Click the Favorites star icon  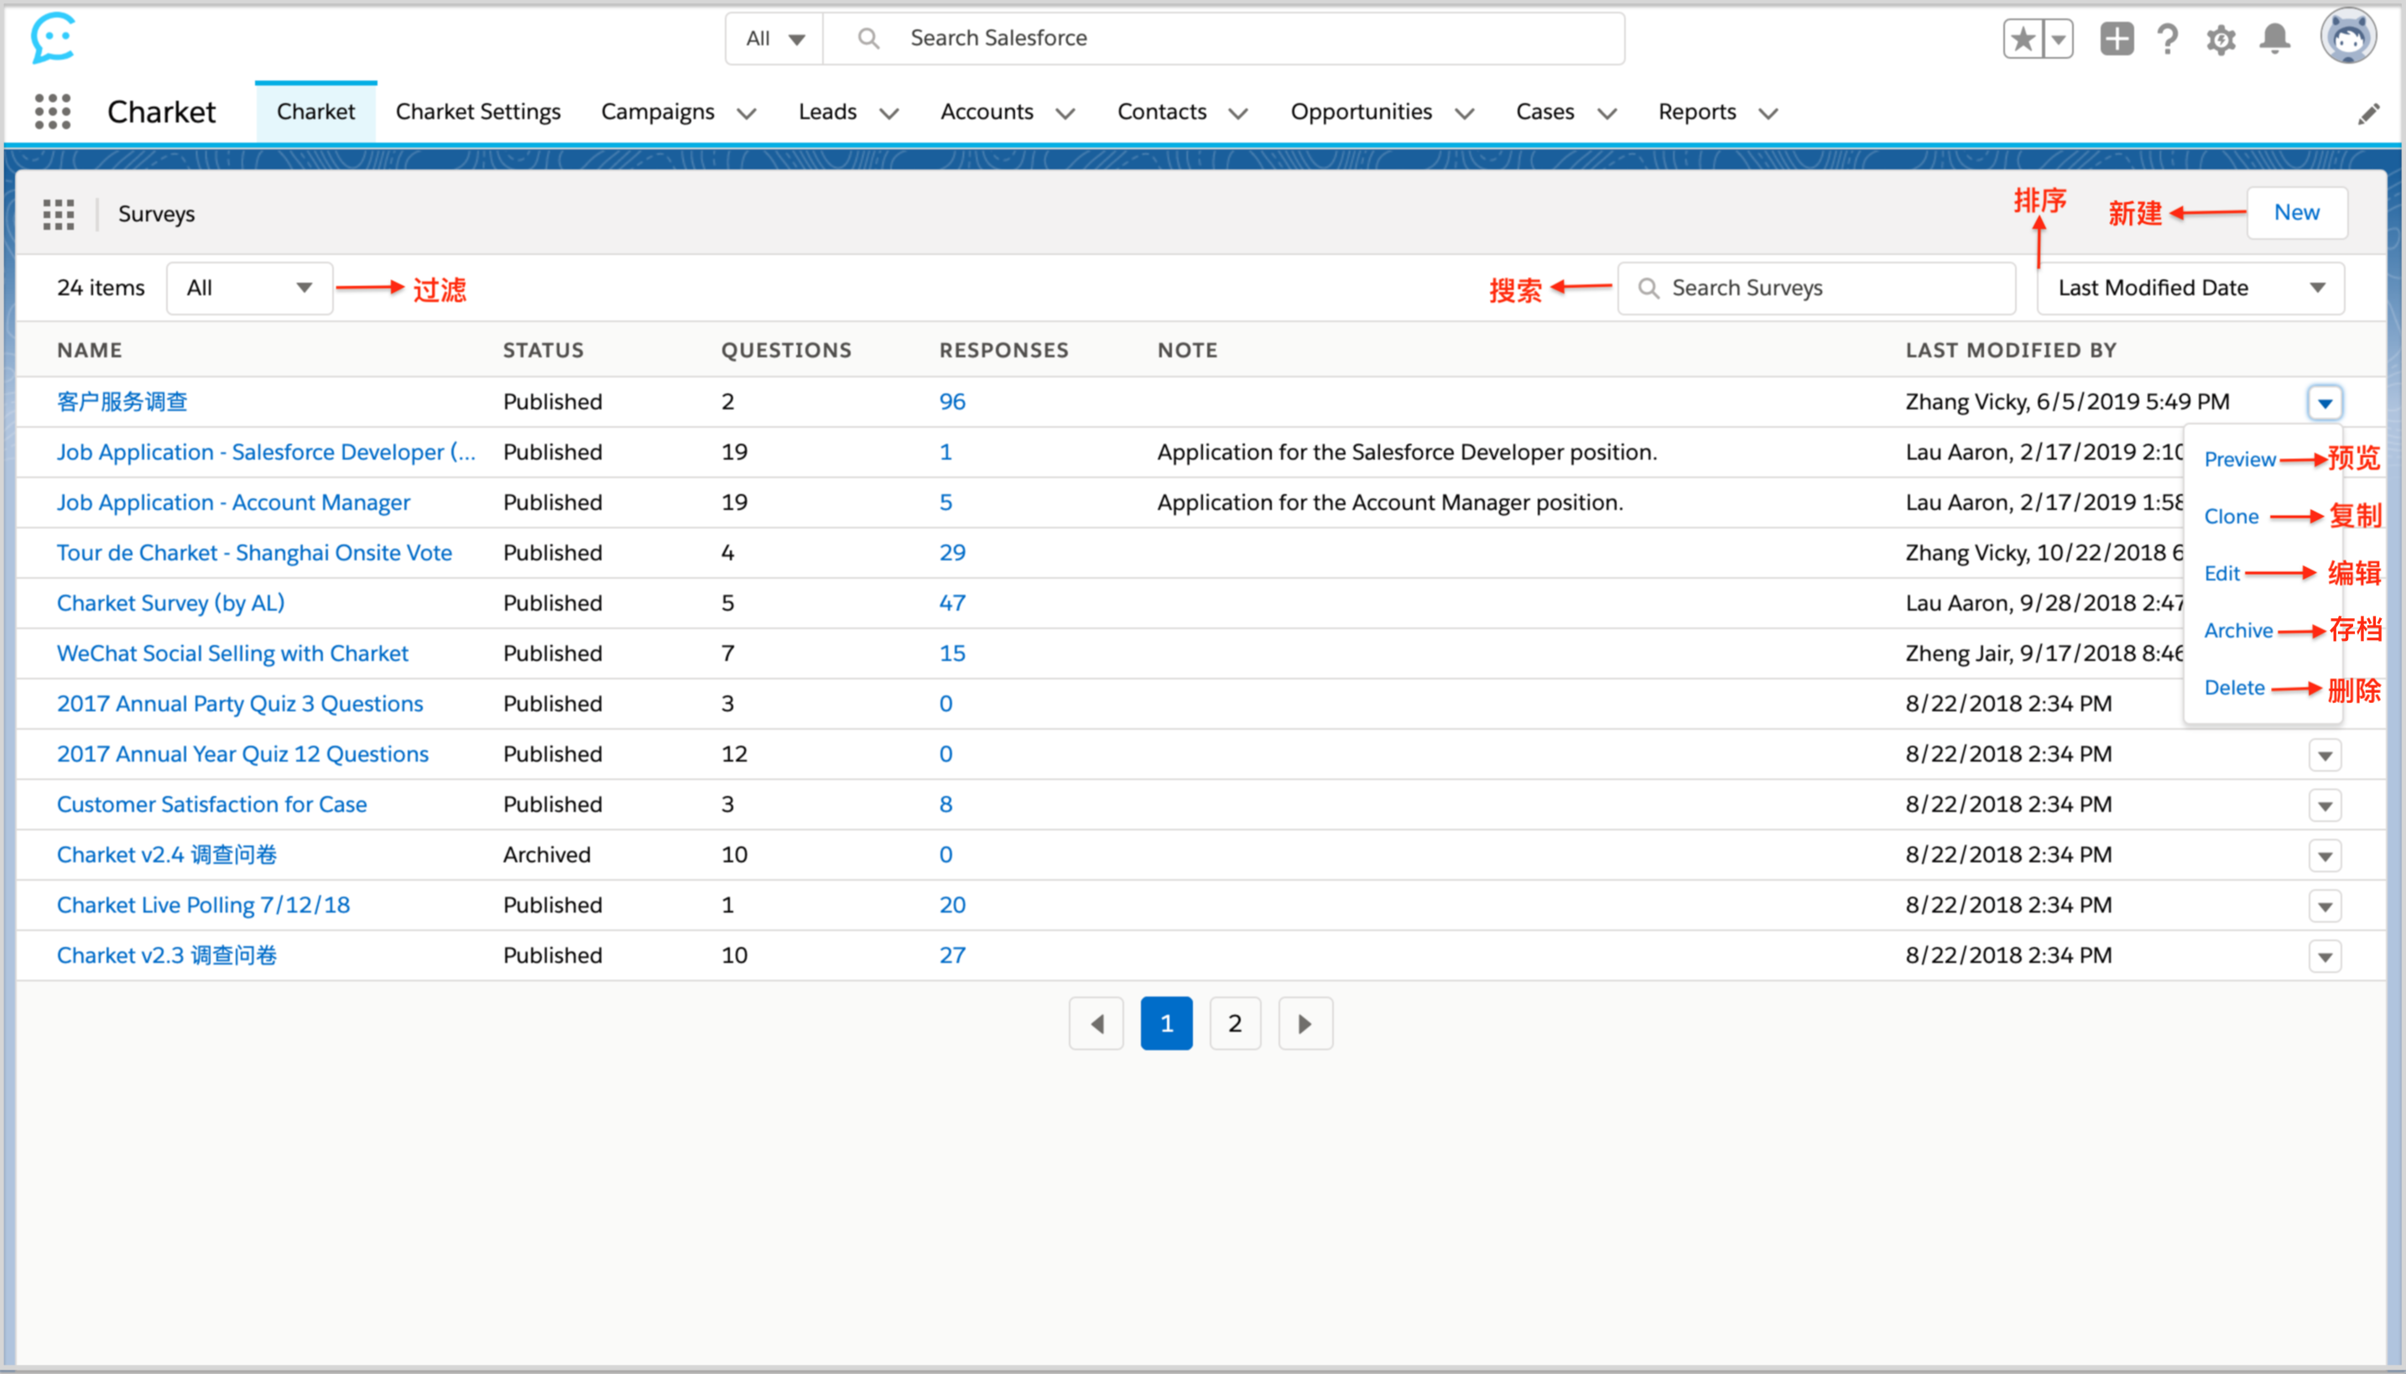tap(2023, 39)
